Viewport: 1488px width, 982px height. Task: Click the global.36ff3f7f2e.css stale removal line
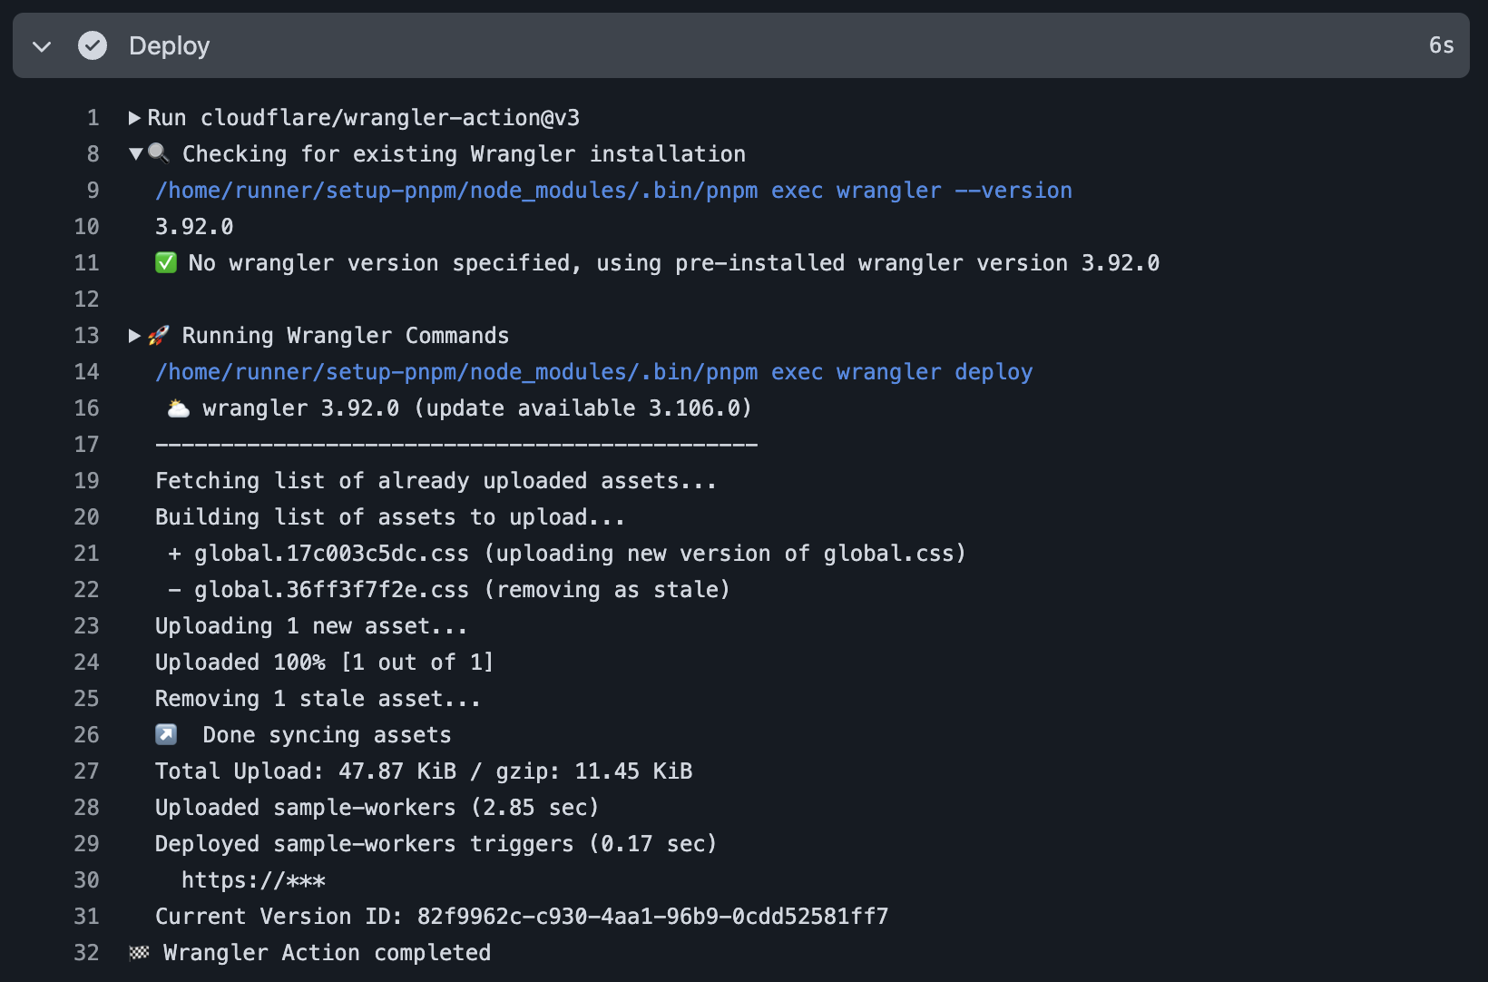coord(449,590)
